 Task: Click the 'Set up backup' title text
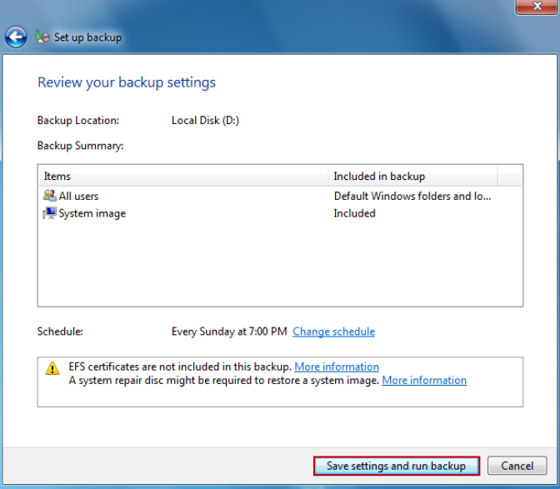87,37
